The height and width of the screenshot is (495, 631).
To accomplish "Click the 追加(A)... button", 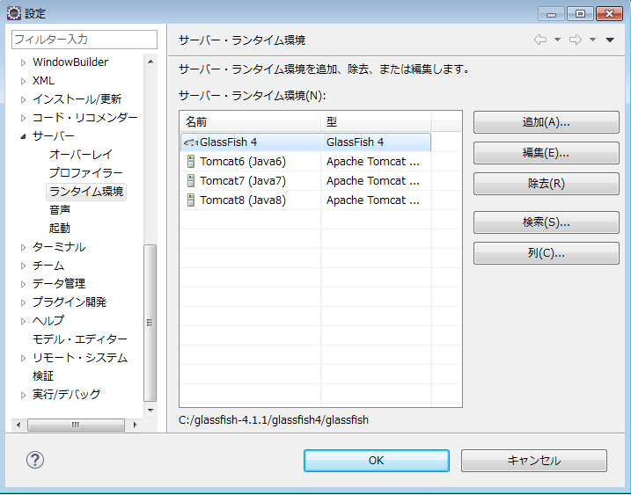I will pos(547,122).
